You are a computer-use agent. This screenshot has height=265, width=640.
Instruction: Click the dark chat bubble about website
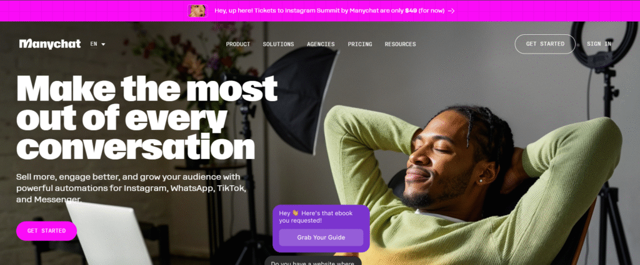coord(312,261)
